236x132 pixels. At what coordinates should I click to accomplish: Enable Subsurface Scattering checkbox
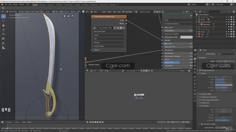click(x=200, y=97)
